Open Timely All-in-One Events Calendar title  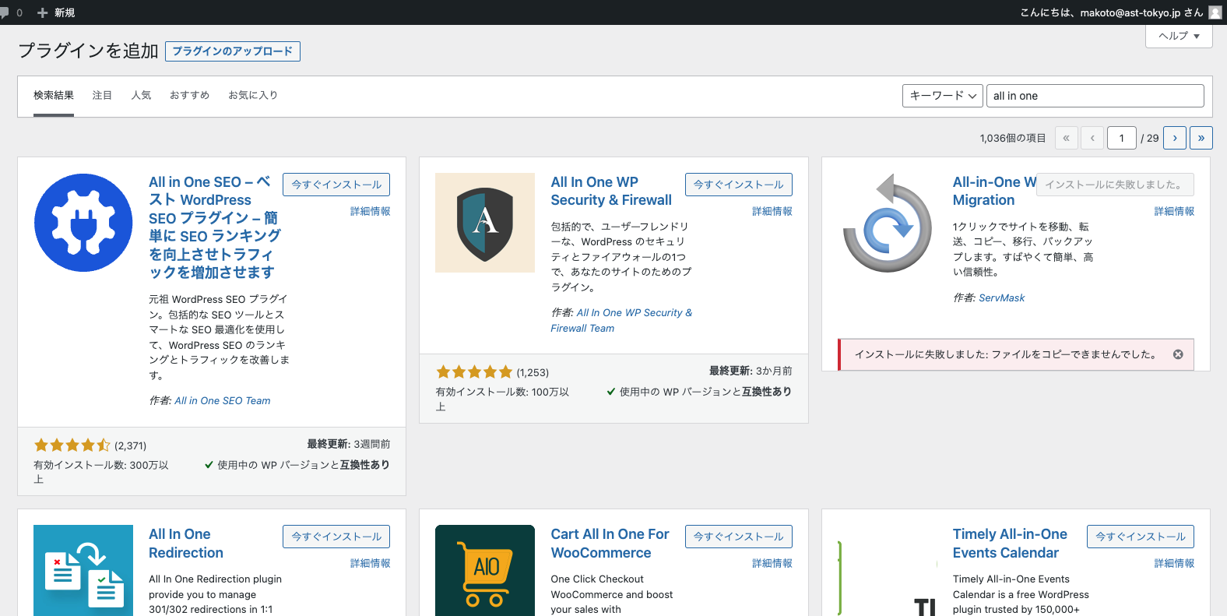1010,544
